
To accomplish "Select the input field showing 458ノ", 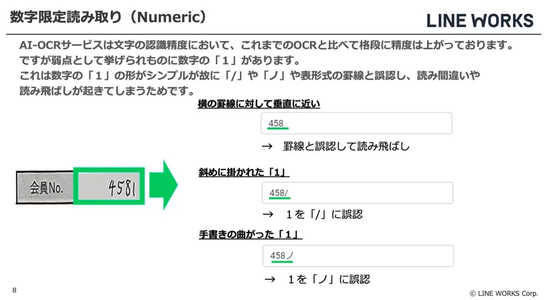I will 357,255.
